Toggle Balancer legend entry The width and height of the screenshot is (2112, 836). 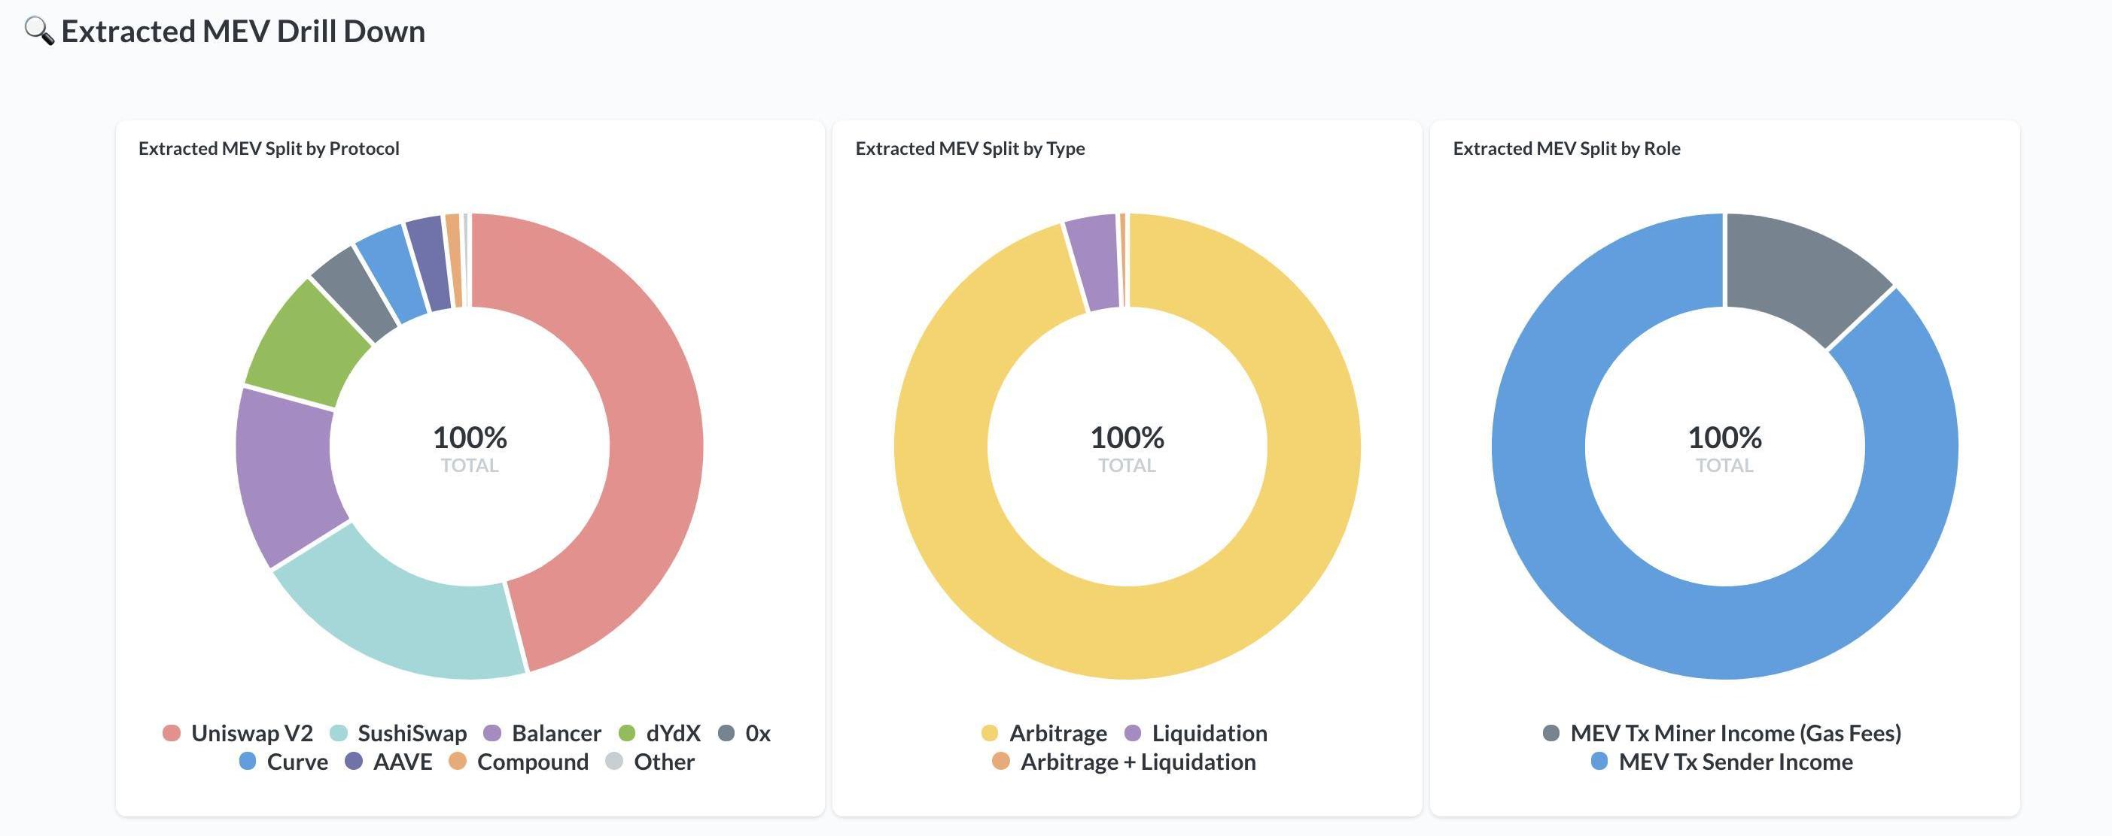[x=543, y=733]
